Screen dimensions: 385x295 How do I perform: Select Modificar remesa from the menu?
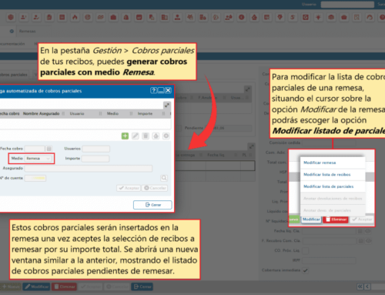(x=333, y=163)
